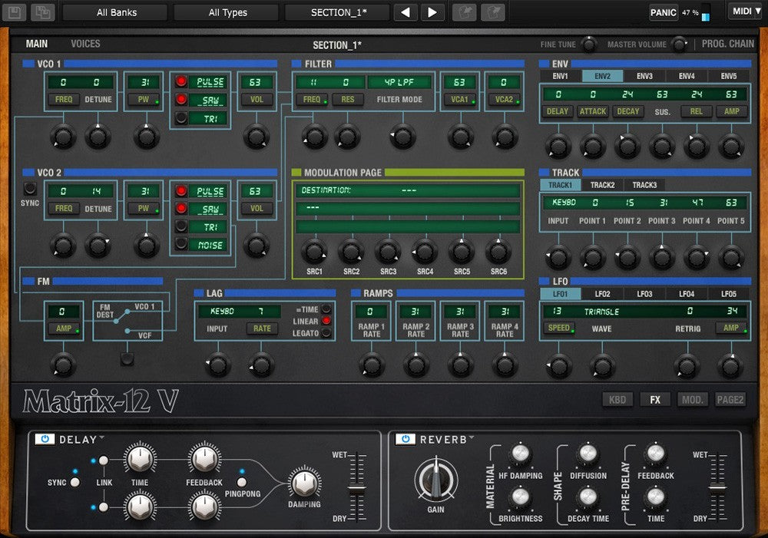Click the Reverb Brightness knob
This screenshot has width=768, height=538.
pos(520,497)
